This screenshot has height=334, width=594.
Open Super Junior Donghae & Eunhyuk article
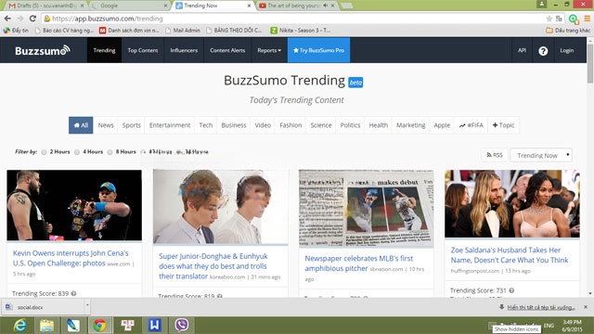(x=213, y=266)
